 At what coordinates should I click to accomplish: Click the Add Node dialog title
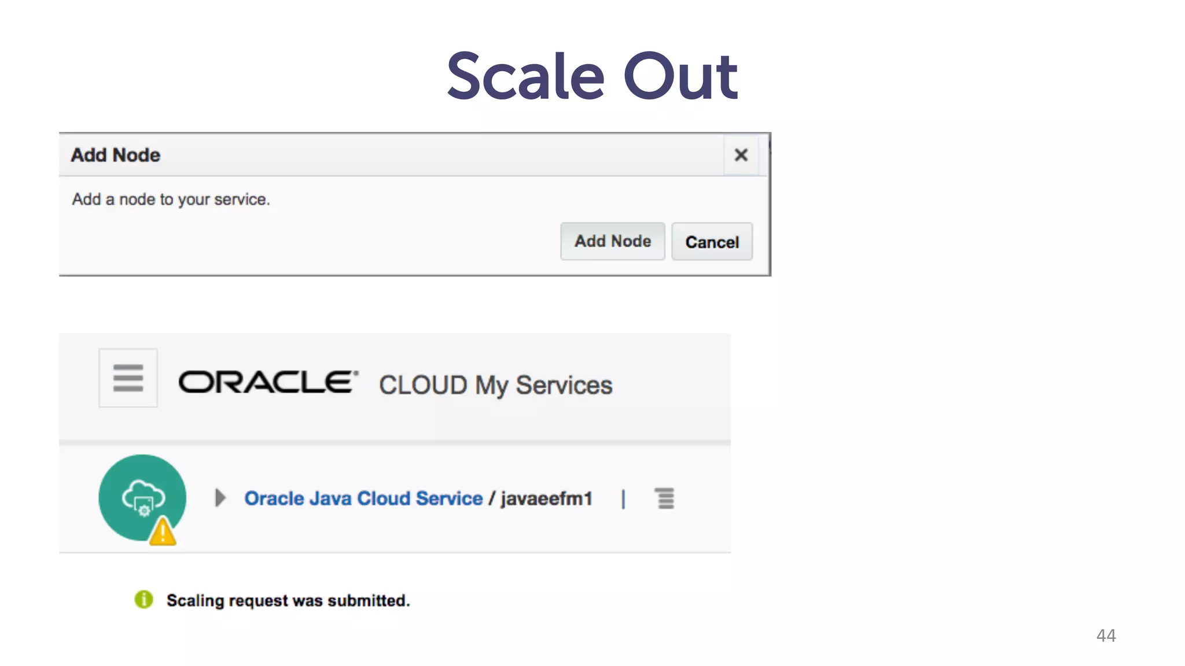coord(115,155)
